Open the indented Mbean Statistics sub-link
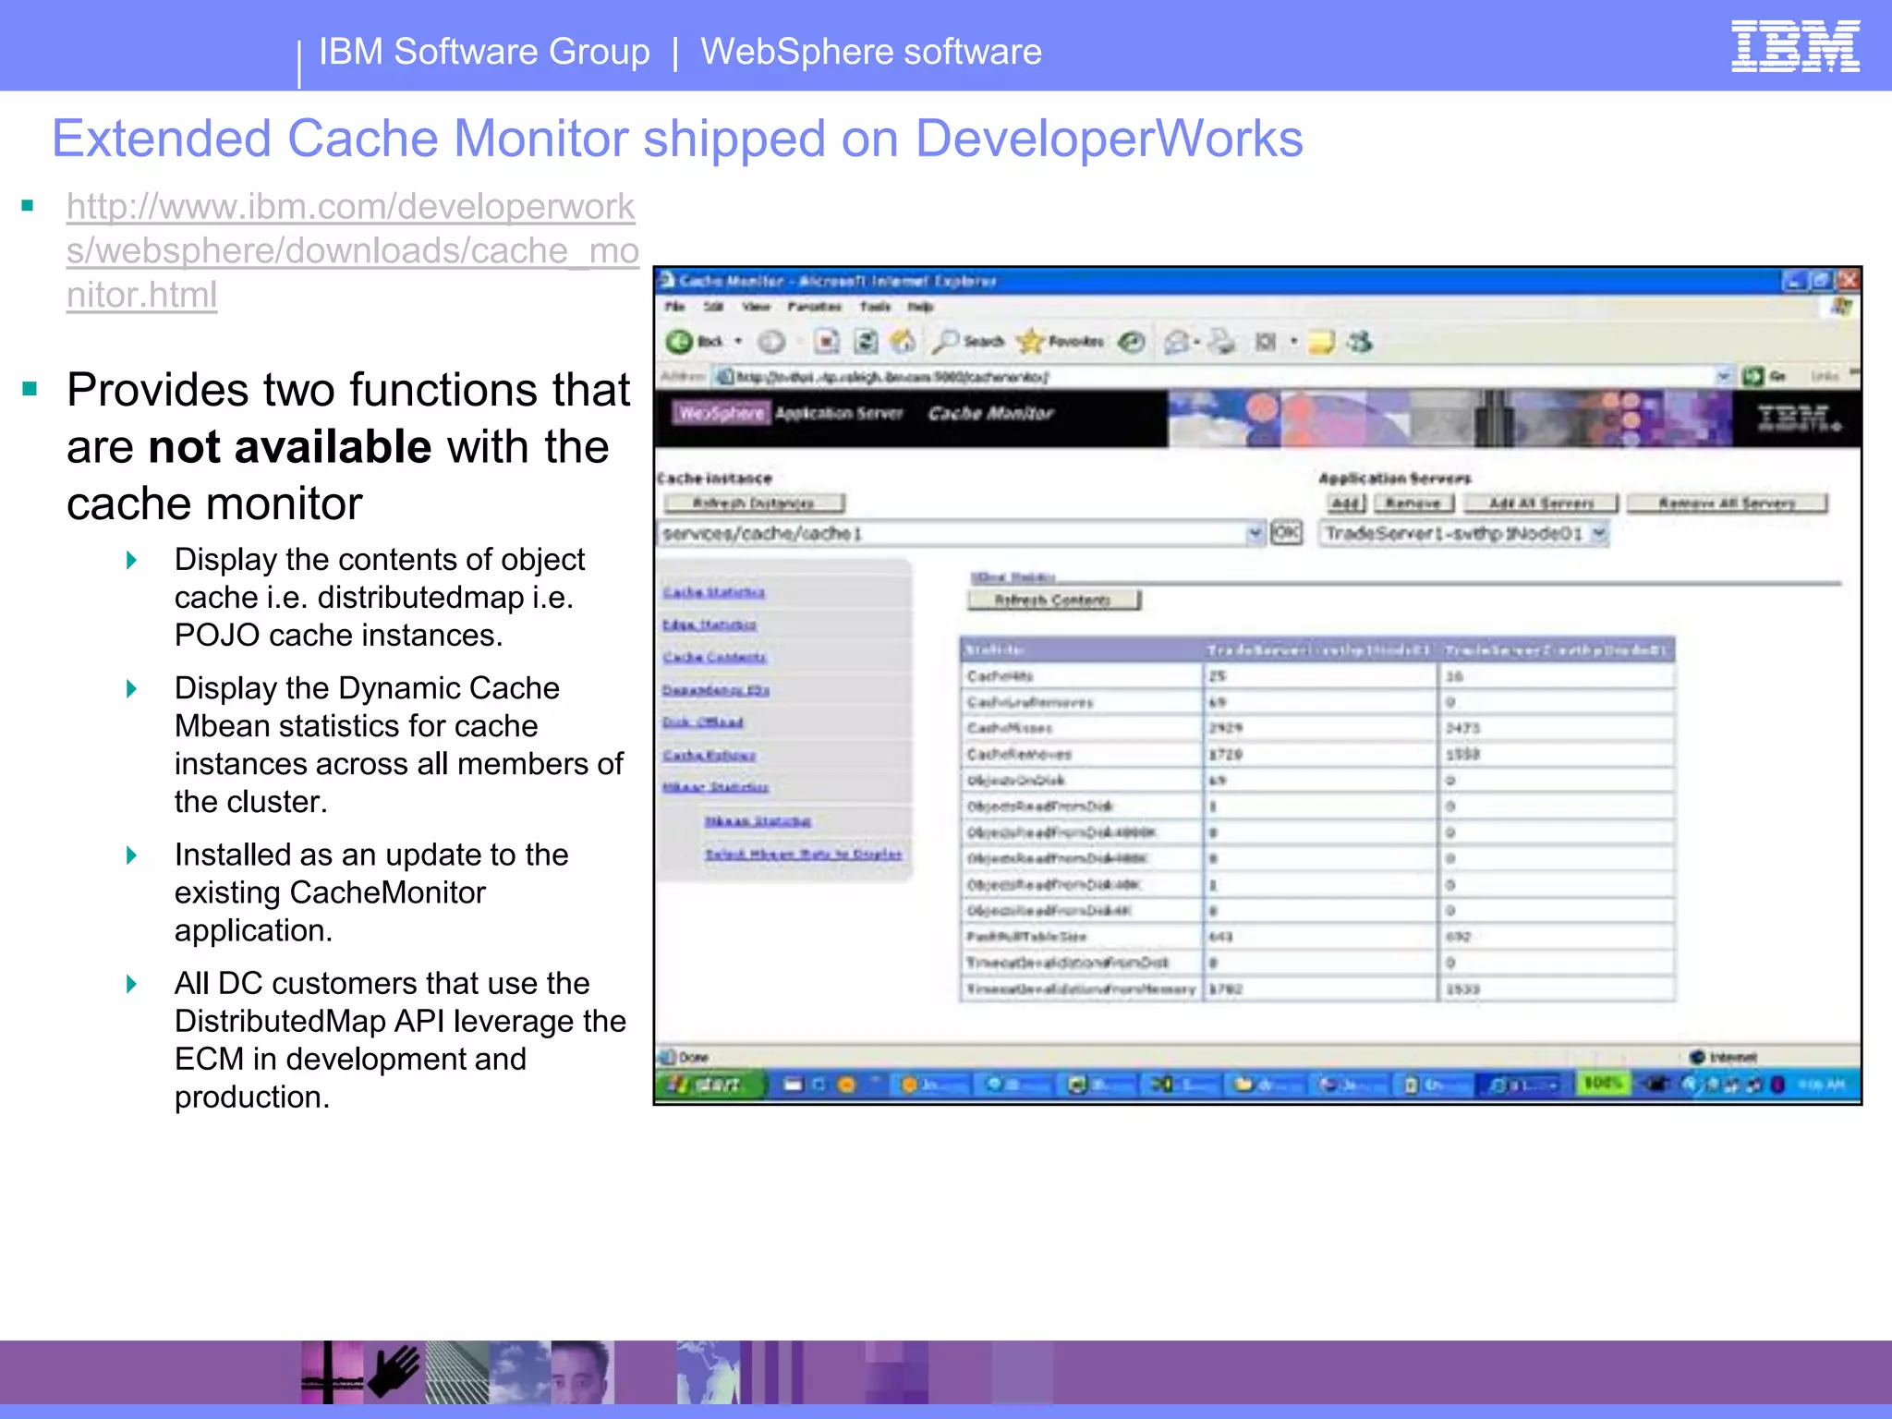Viewport: 1892px width, 1419px height. click(x=758, y=820)
